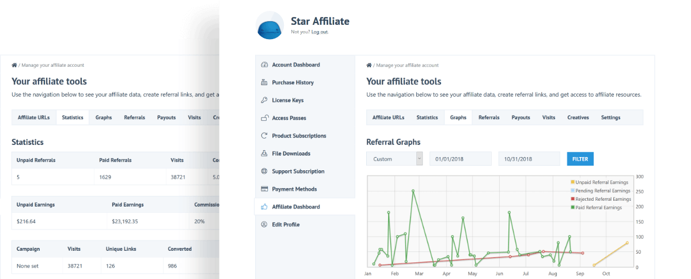Viewport: 691px width, 279px height.
Task: Click the Product Subscriptions refresh icon
Action: (x=264, y=136)
